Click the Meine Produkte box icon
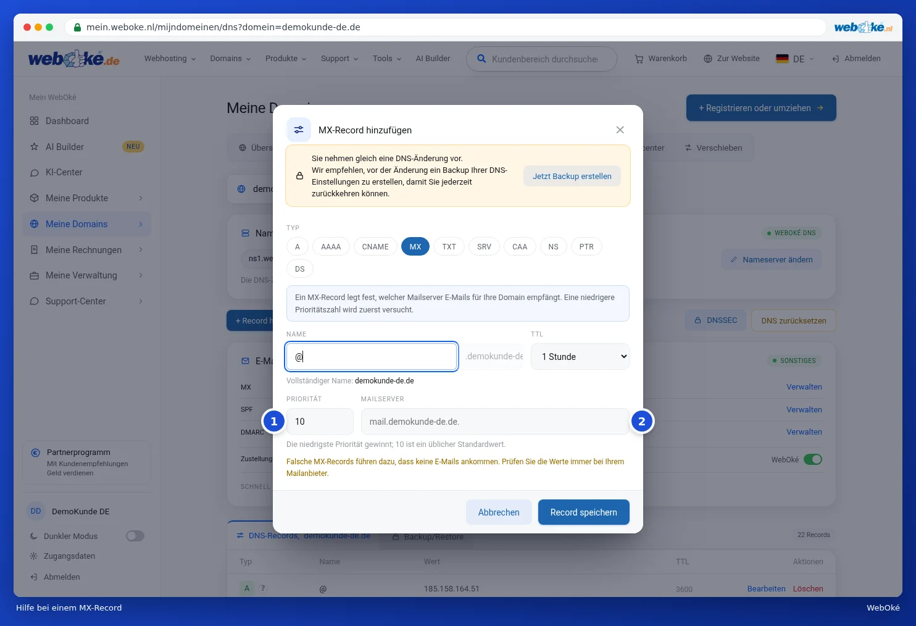 [x=34, y=198]
